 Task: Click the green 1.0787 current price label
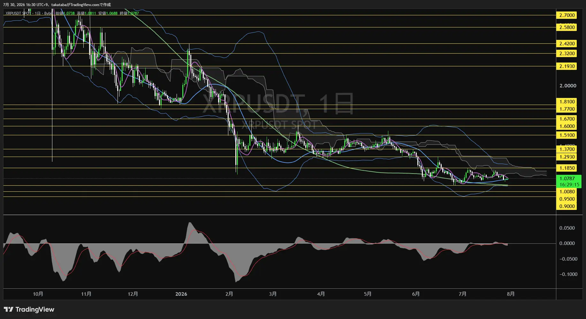tap(567, 179)
